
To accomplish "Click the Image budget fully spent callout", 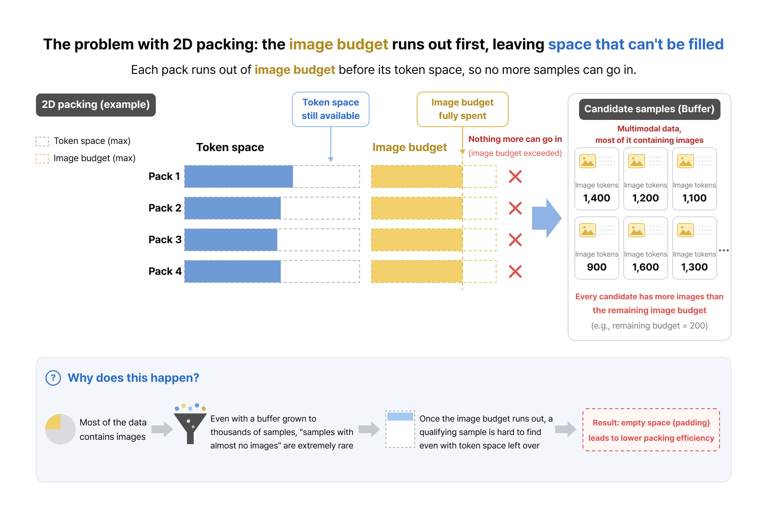I will click(463, 109).
